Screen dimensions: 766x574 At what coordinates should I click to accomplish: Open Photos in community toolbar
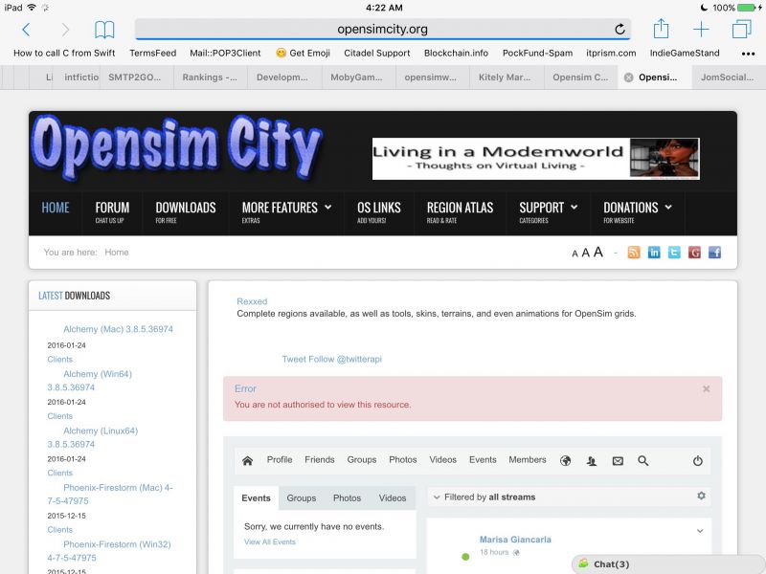tap(402, 460)
